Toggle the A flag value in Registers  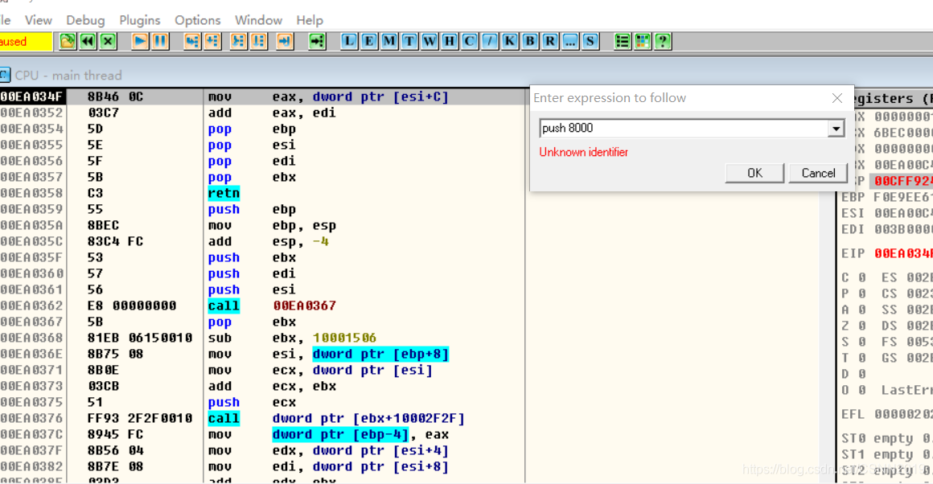861,310
